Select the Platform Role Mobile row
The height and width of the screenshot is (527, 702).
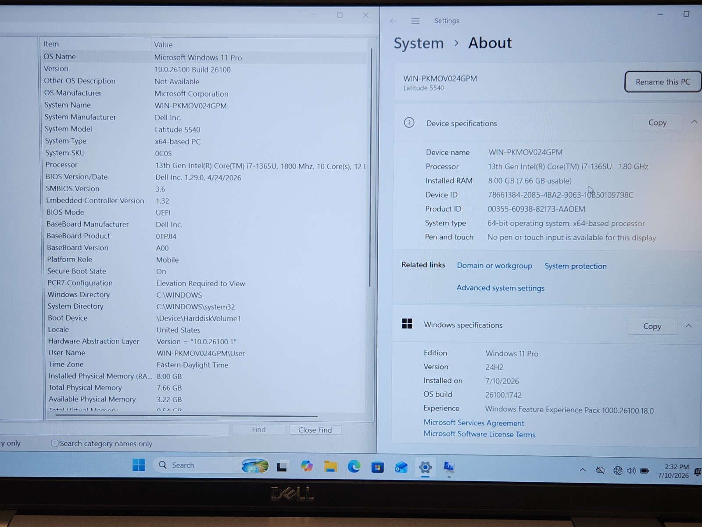coord(206,260)
